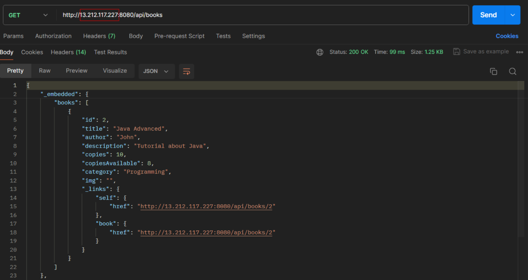This screenshot has height=280, width=528.
Task: Open the GET method dropdown
Action: point(28,15)
